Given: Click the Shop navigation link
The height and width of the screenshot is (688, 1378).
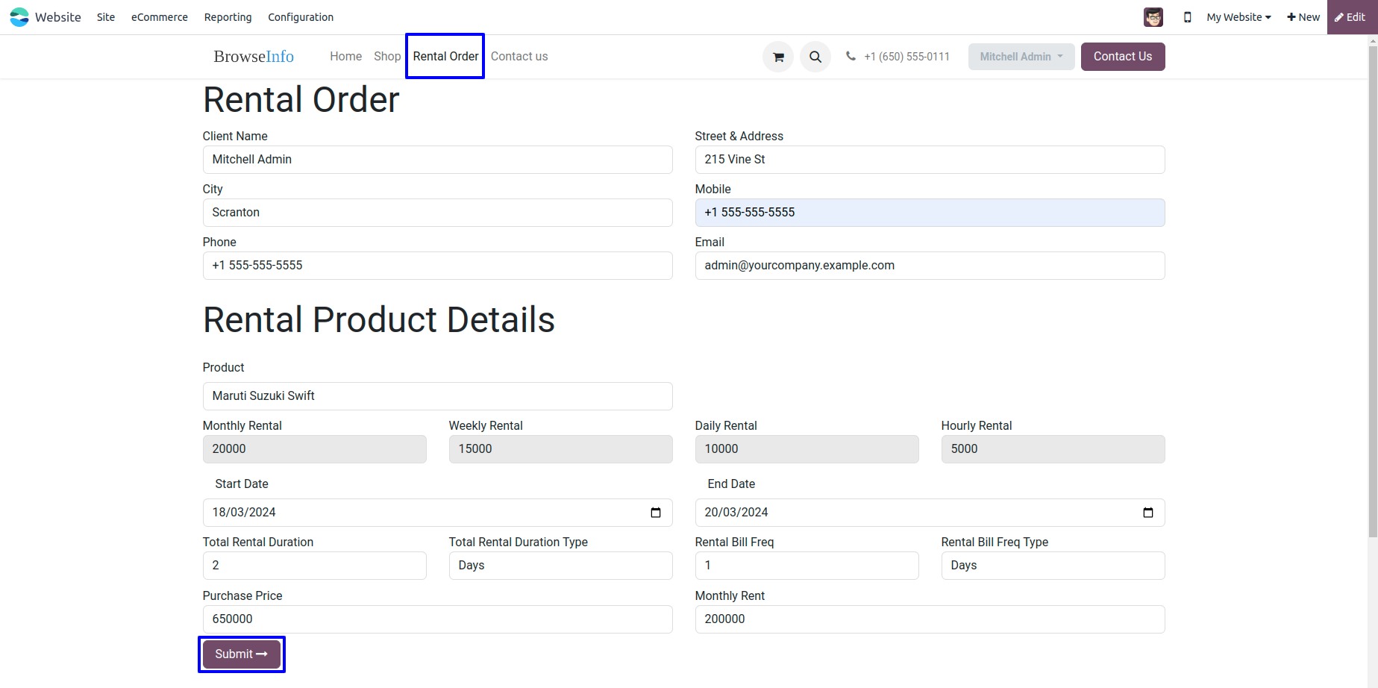Looking at the screenshot, I should tap(387, 56).
